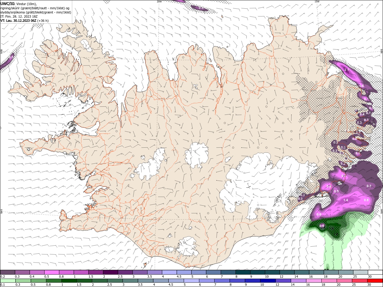Click the 'slydda/snjókoma' legend description line

pos(36,12)
